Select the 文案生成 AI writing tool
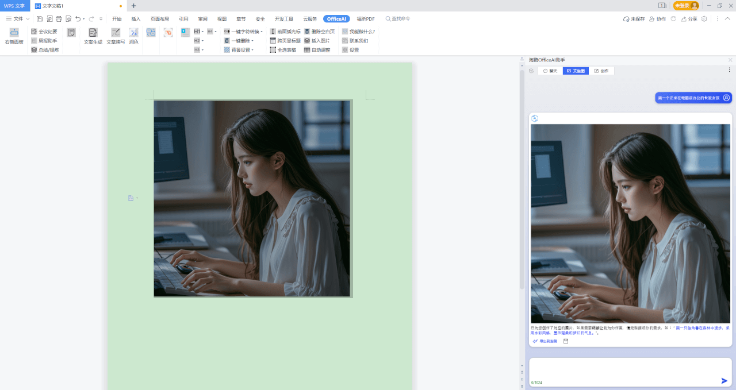The width and height of the screenshot is (736, 390). (x=93, y=37)
